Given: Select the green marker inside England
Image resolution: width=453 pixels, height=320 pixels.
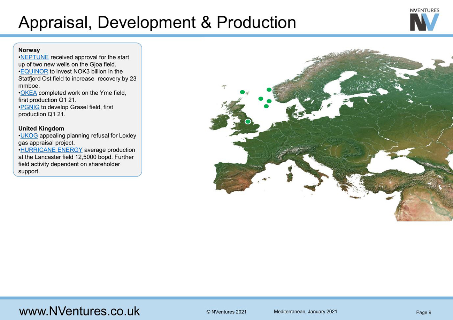Looking at the screenshot, I should click(x=248, y=122).
